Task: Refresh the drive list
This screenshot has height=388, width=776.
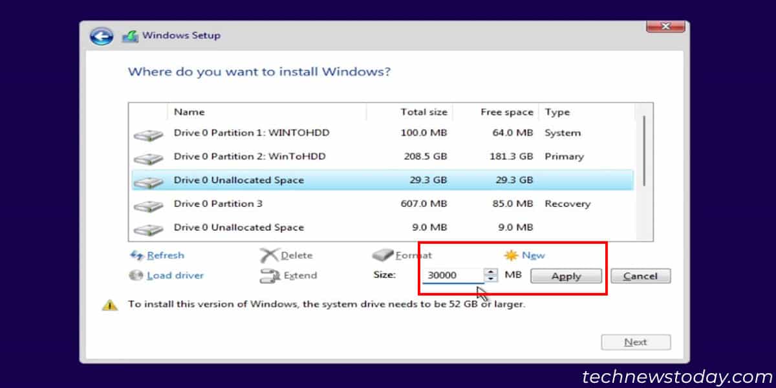Action: click(166, 255)
